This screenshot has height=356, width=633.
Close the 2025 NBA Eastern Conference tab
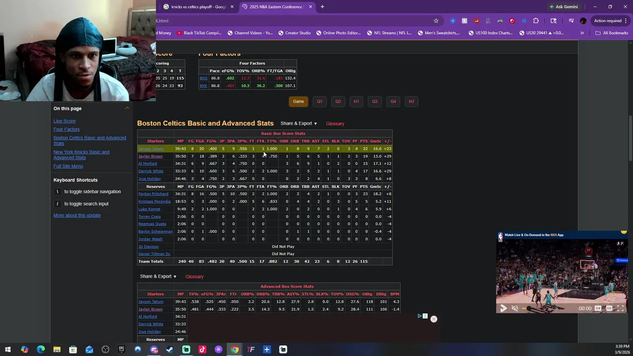[311, 7]
